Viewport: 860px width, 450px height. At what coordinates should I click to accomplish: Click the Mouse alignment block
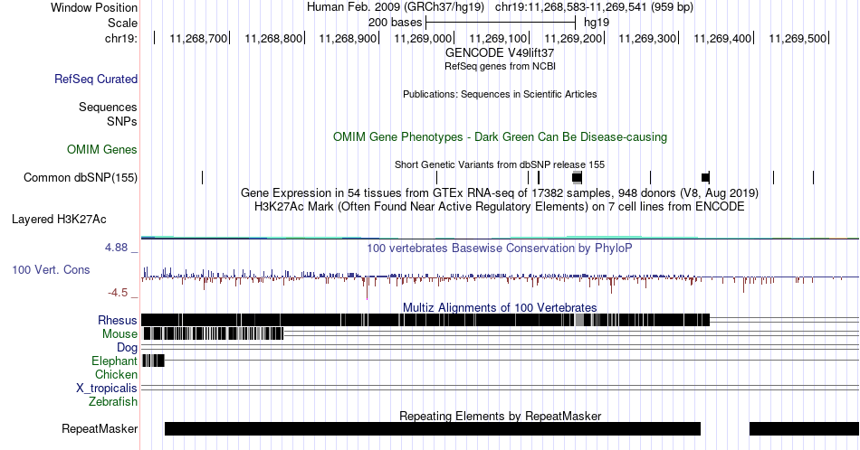(x=214, y=334)
